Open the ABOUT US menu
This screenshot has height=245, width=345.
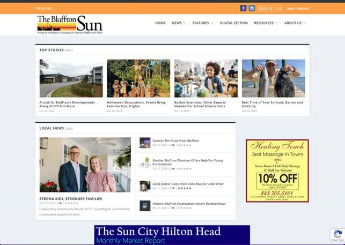(x=293, y=23)
